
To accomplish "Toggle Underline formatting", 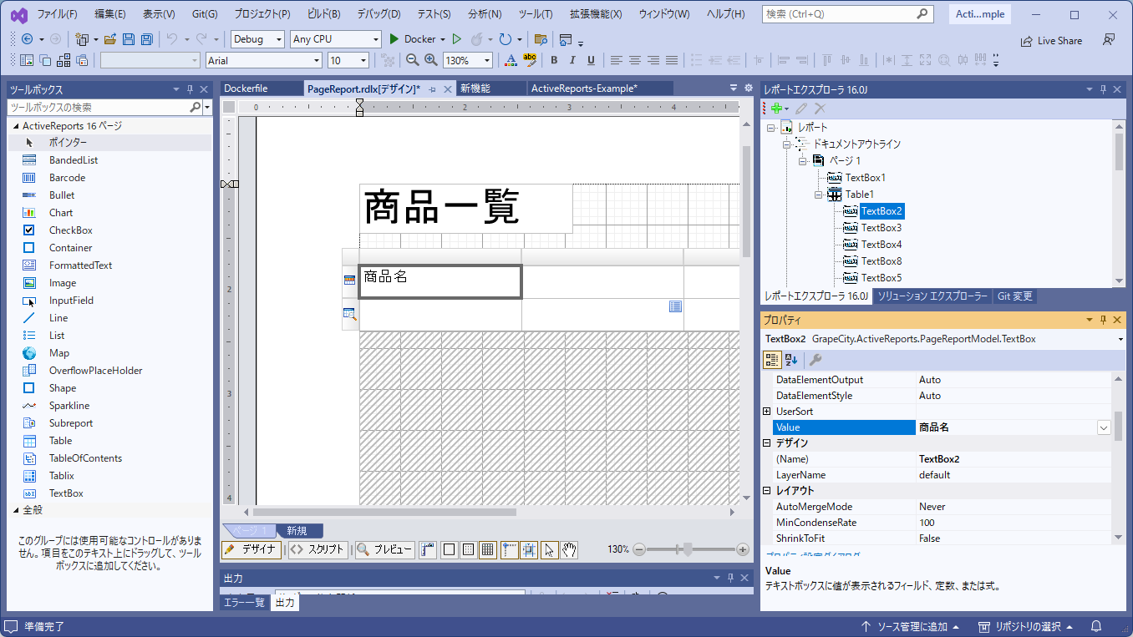I will click(x=591, y=60).
